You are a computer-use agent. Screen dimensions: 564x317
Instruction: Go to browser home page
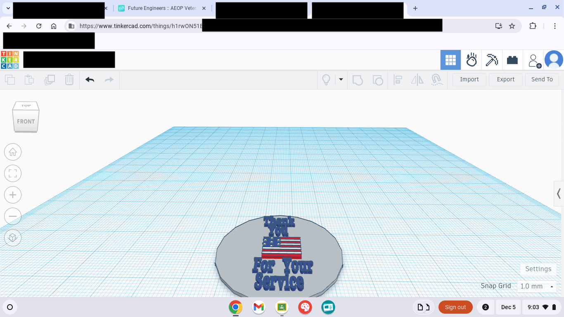54,26
